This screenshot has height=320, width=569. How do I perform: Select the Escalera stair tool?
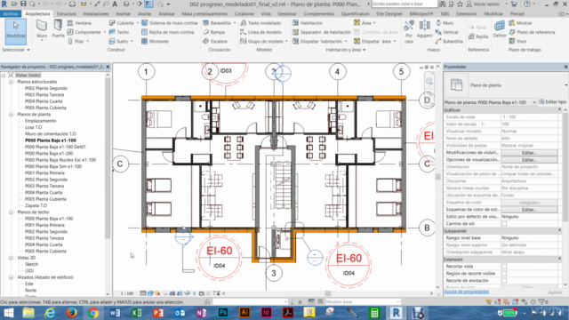coord(215,42)
